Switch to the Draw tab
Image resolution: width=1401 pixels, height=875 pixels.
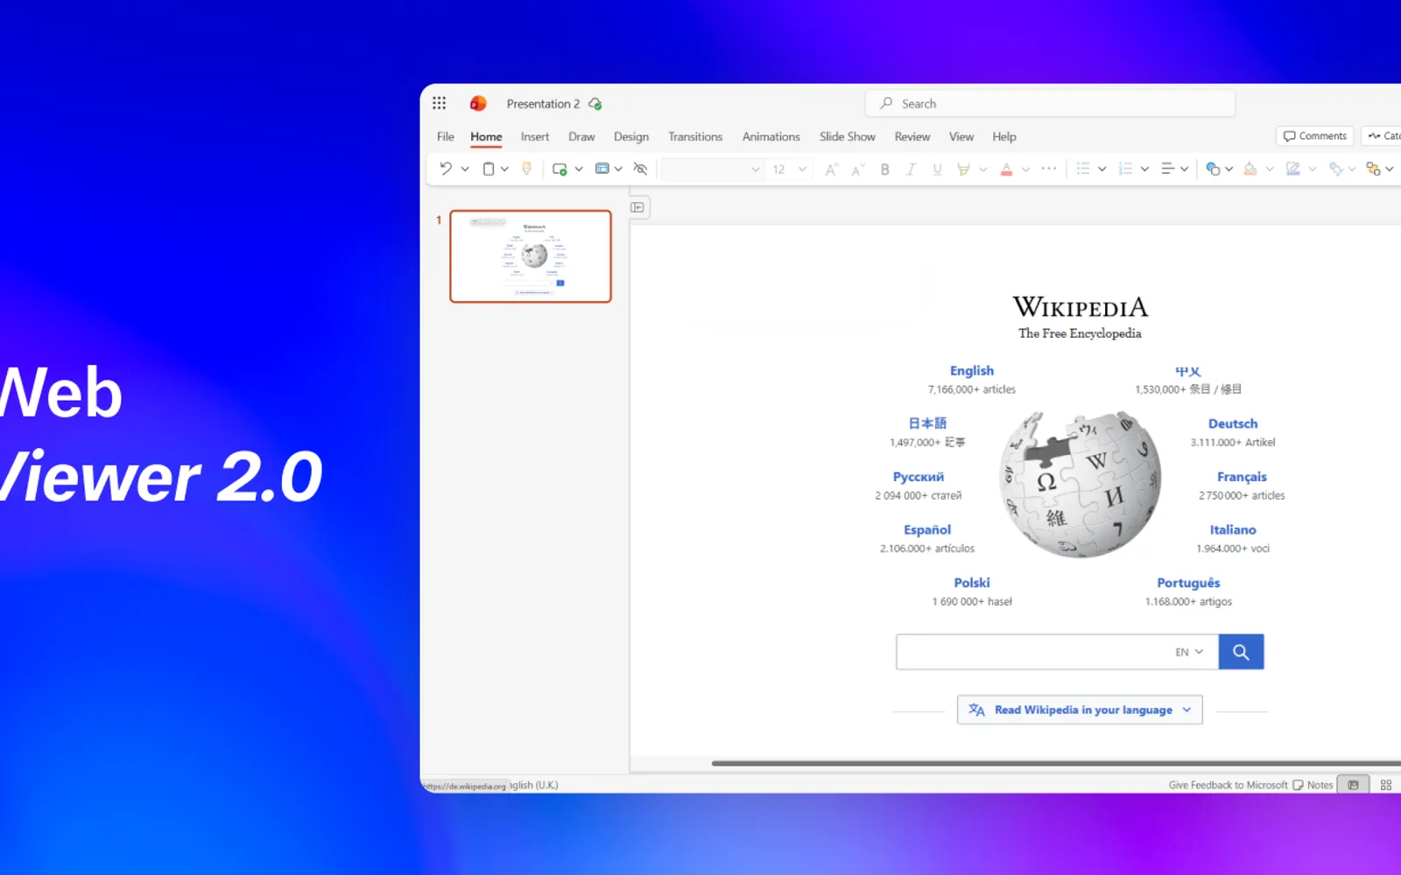581,136
